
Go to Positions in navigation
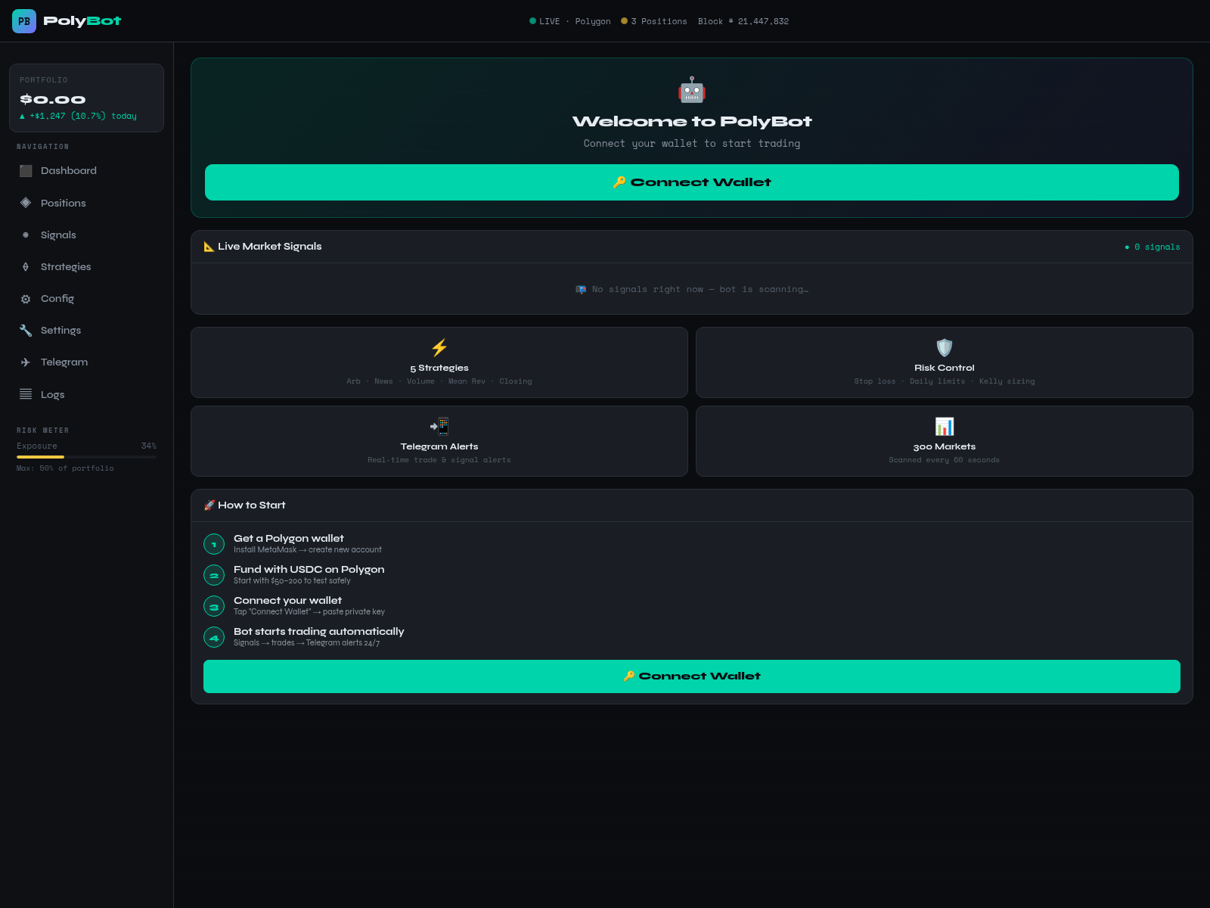coord(86,203)
